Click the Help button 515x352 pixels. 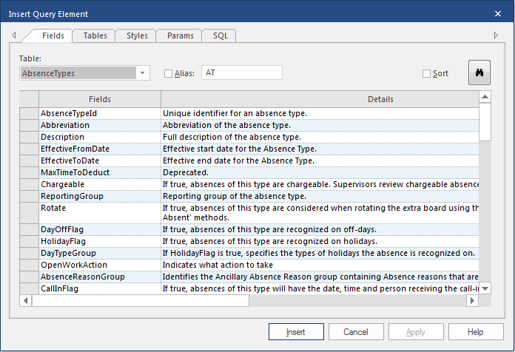[x=476, y=331]
